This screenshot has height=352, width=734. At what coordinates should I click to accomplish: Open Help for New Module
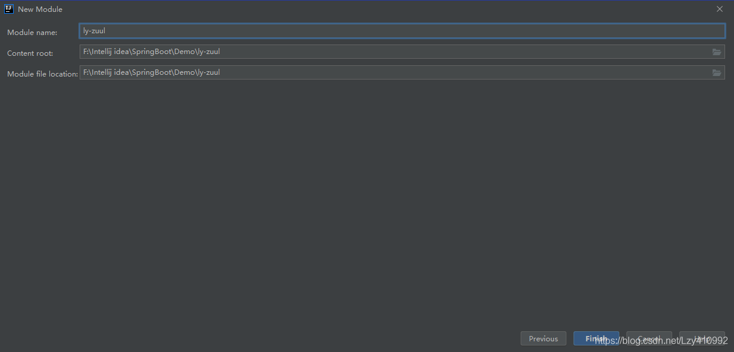702,338
